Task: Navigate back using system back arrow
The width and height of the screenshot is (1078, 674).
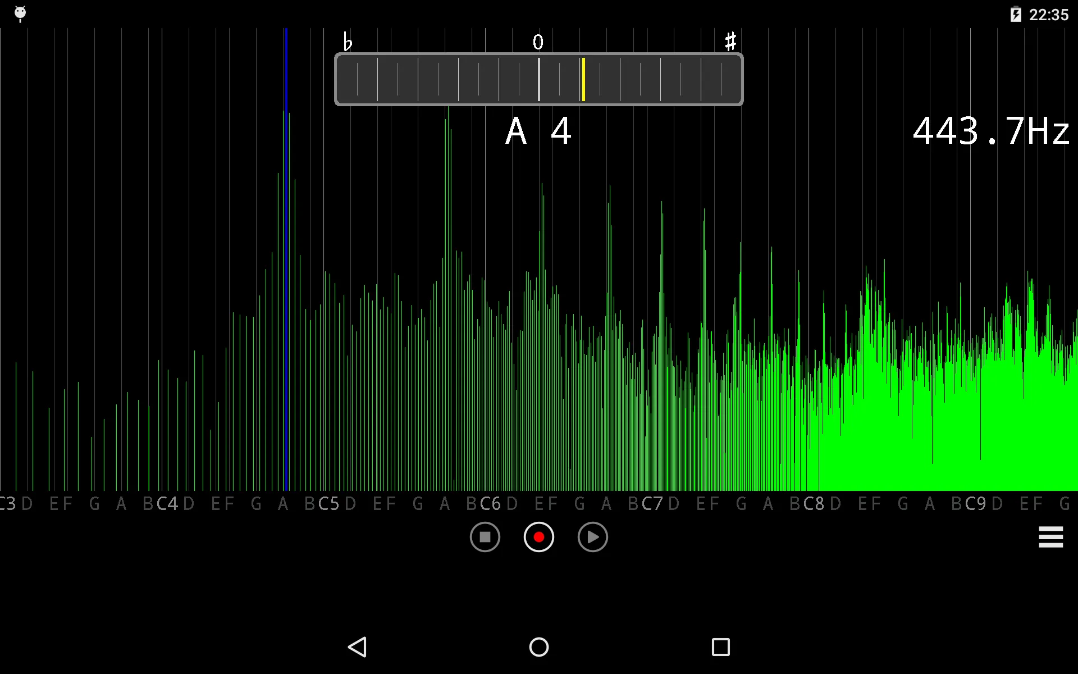Action: point(359,646)
